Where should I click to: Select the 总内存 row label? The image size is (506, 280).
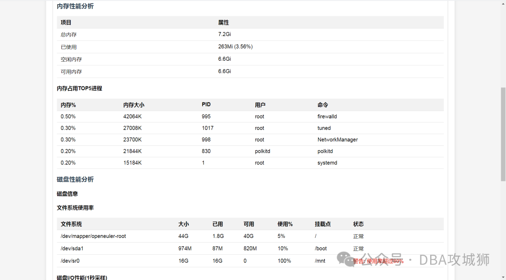coord(68,35)
